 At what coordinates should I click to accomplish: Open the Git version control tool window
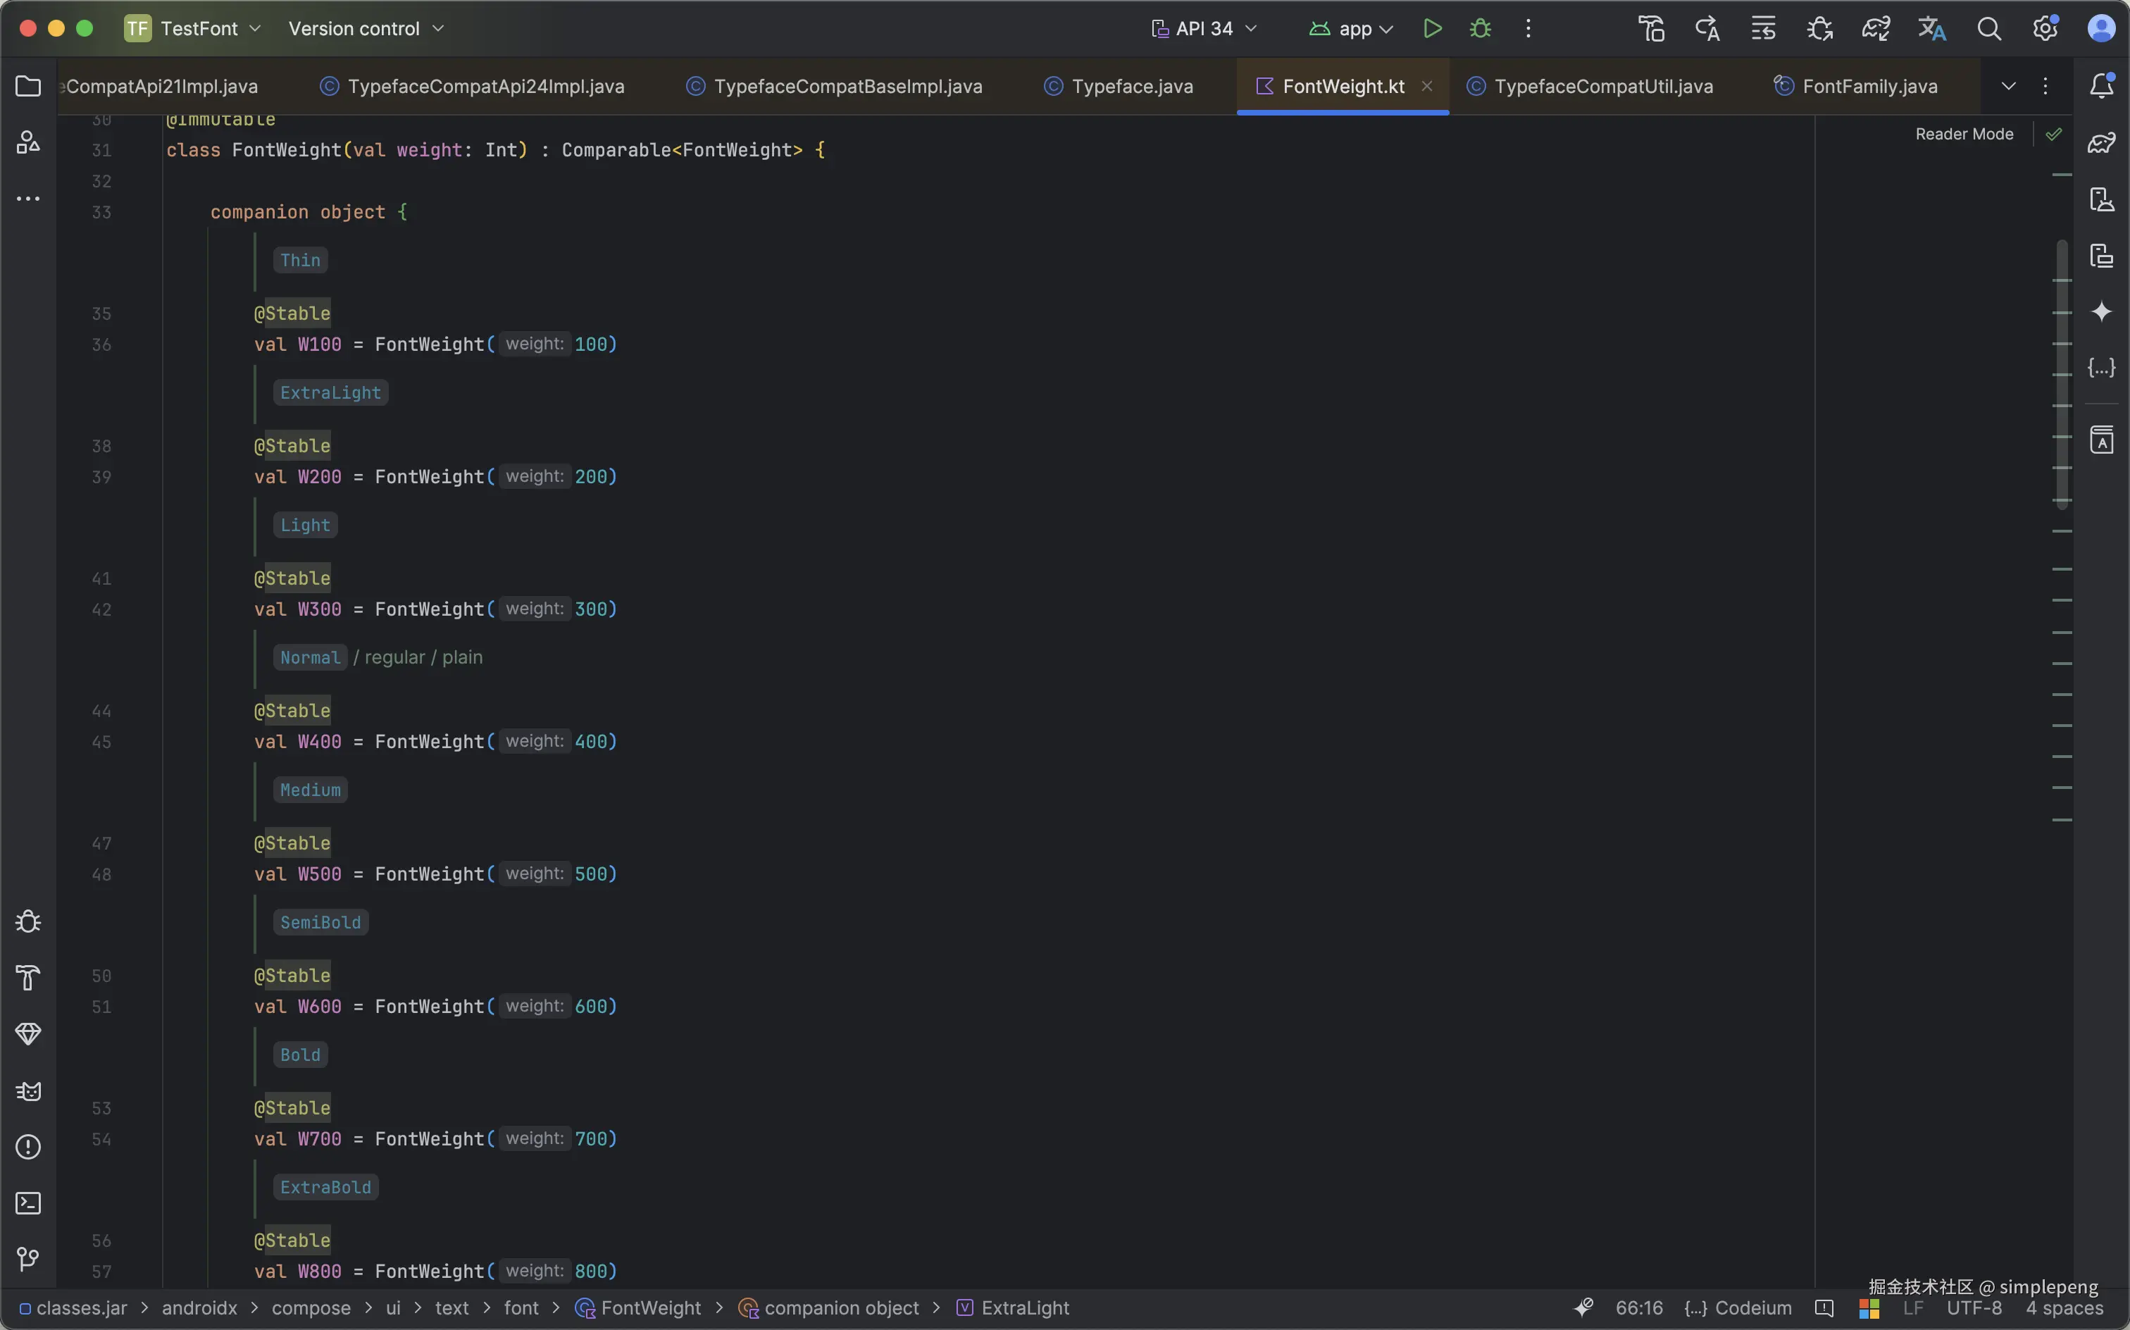pyautogui.click(x=28, y=1259)
